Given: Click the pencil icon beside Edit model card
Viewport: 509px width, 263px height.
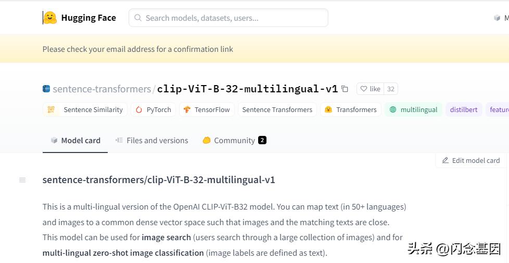Looking at the screenshot, I should coord(446,160).
